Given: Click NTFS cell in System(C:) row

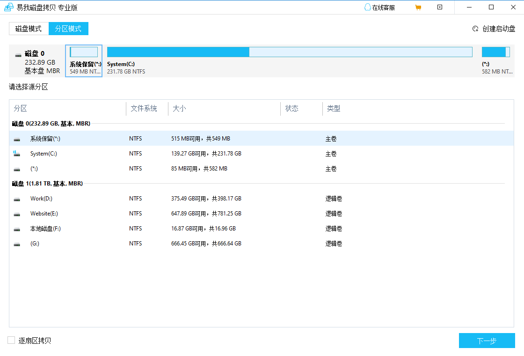Looking at the screenshot, I should click(135, 154).
